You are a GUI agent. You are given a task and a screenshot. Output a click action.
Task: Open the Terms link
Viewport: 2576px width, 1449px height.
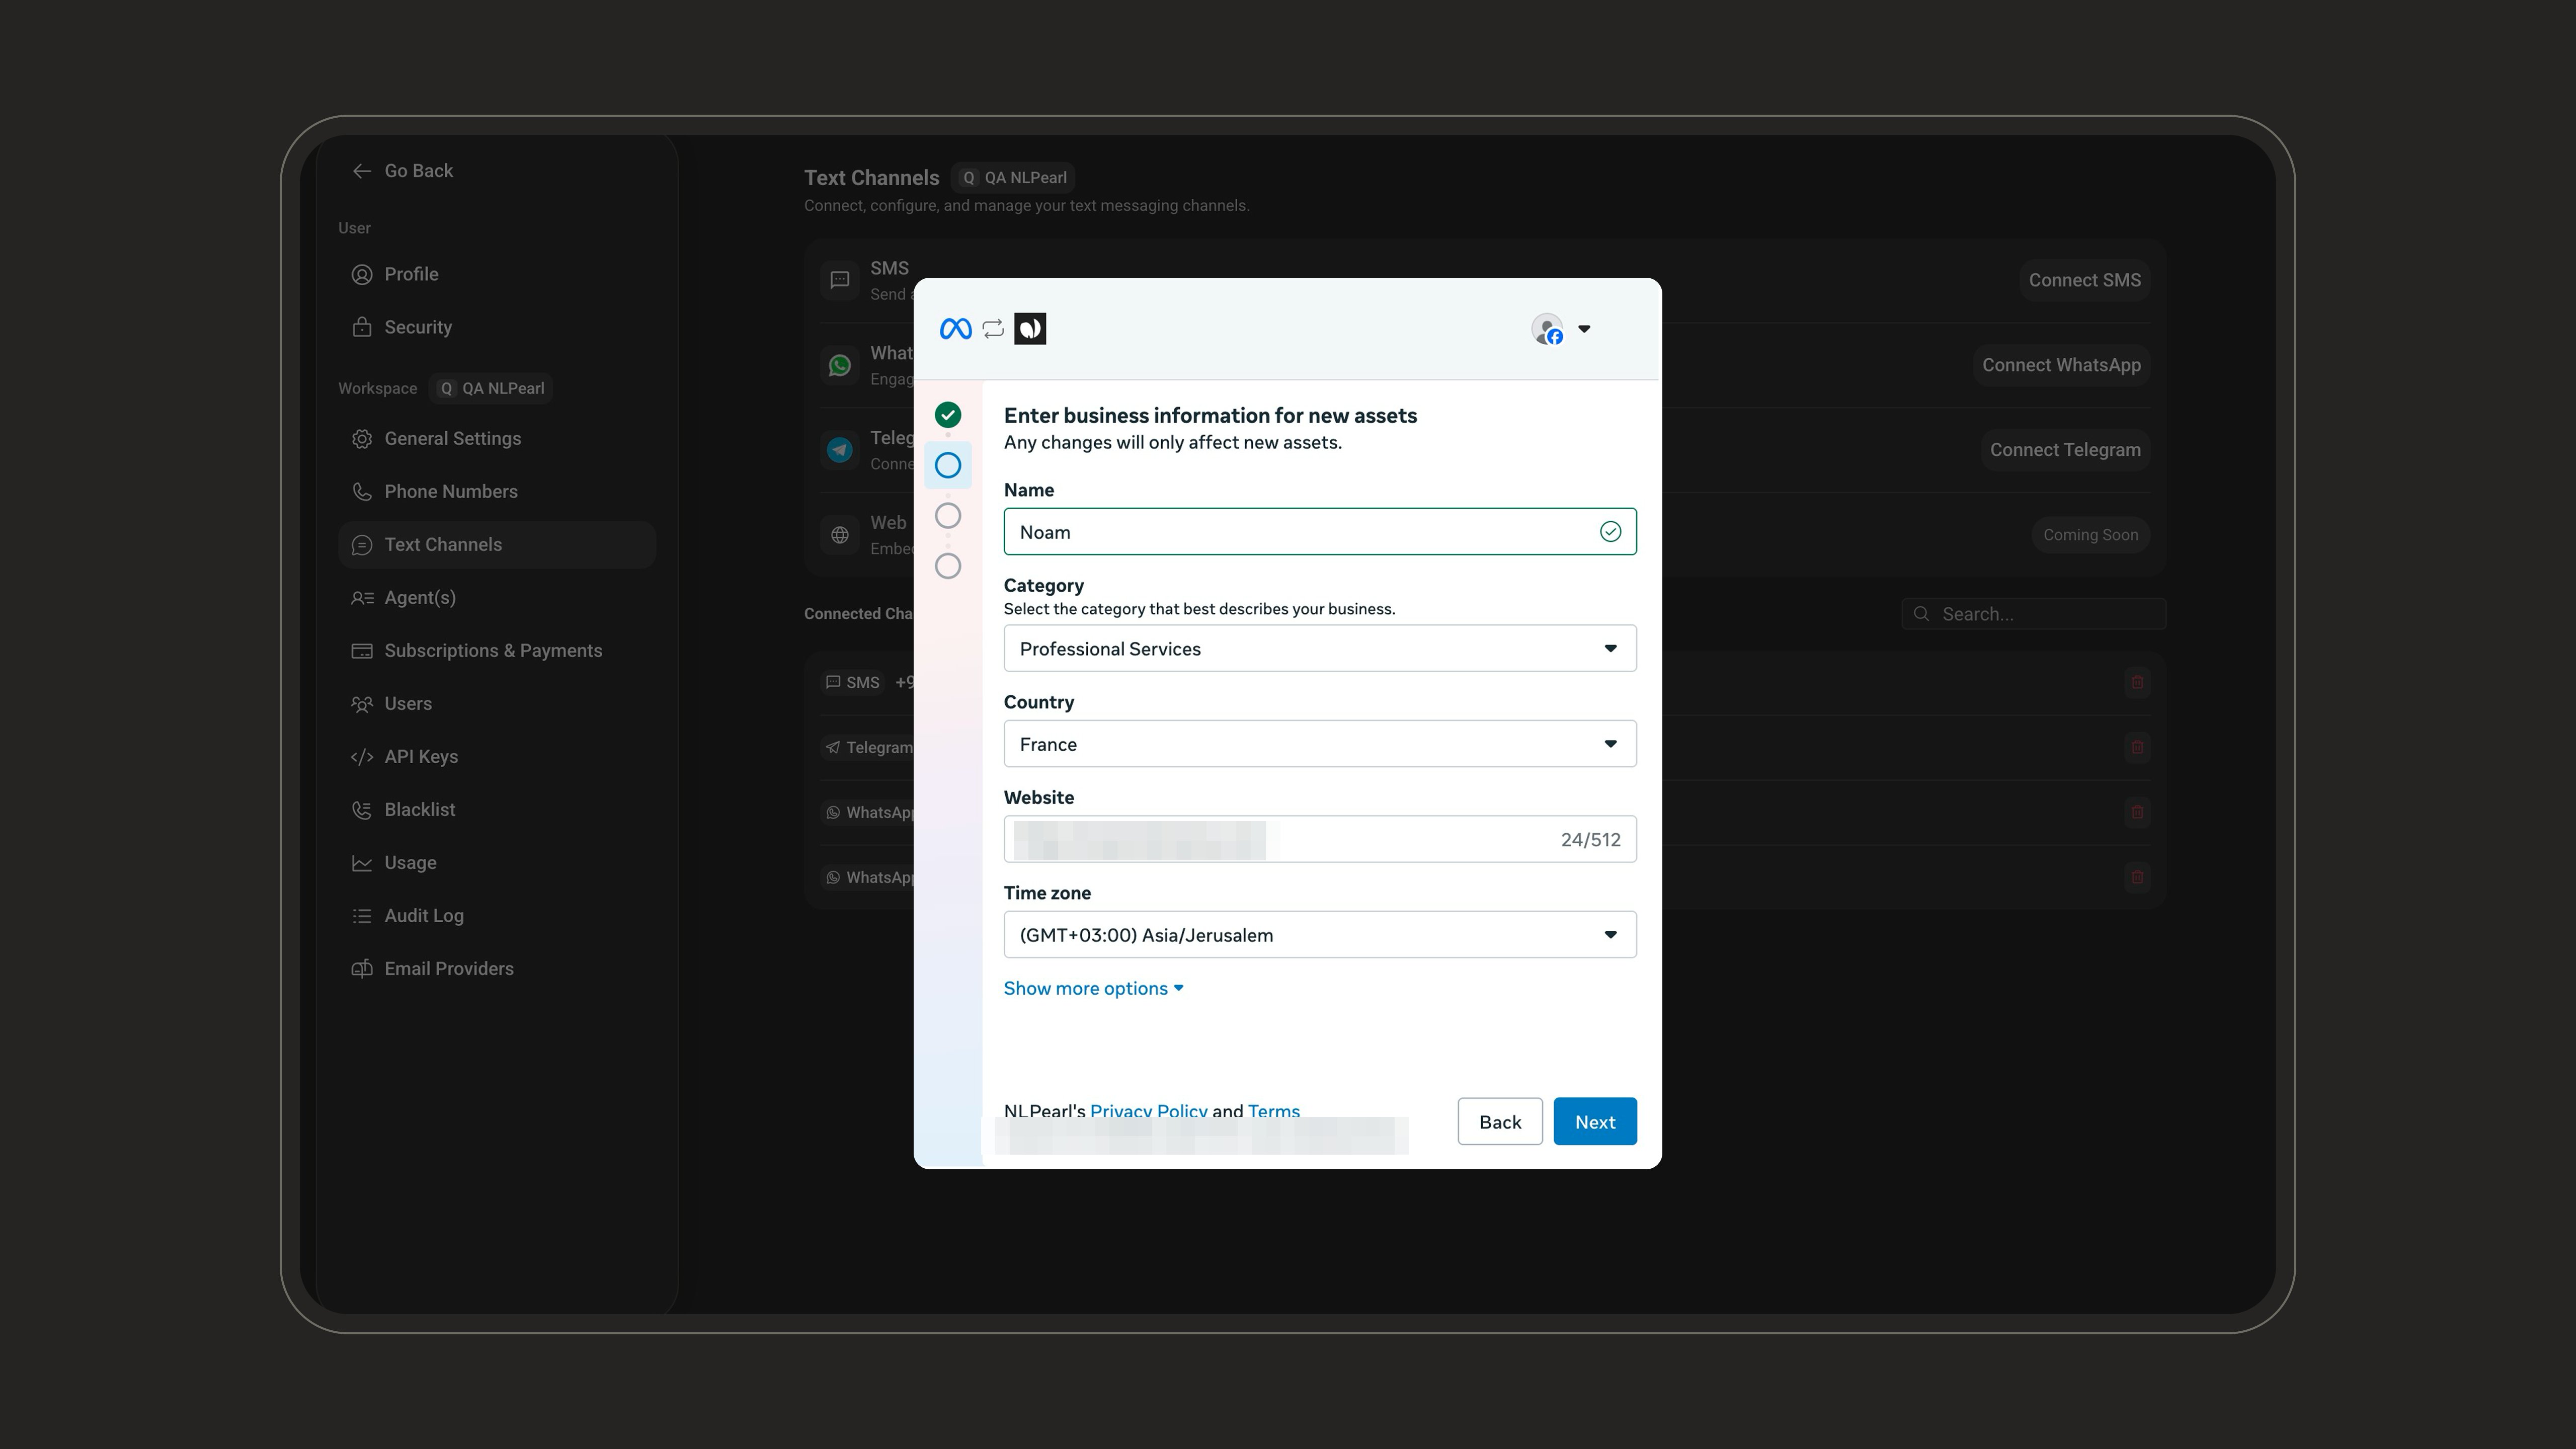tap(1274, 1110)
